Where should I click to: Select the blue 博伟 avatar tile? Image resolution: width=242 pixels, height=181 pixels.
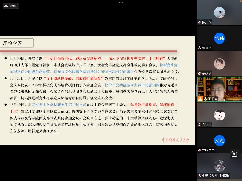point(219,38)
